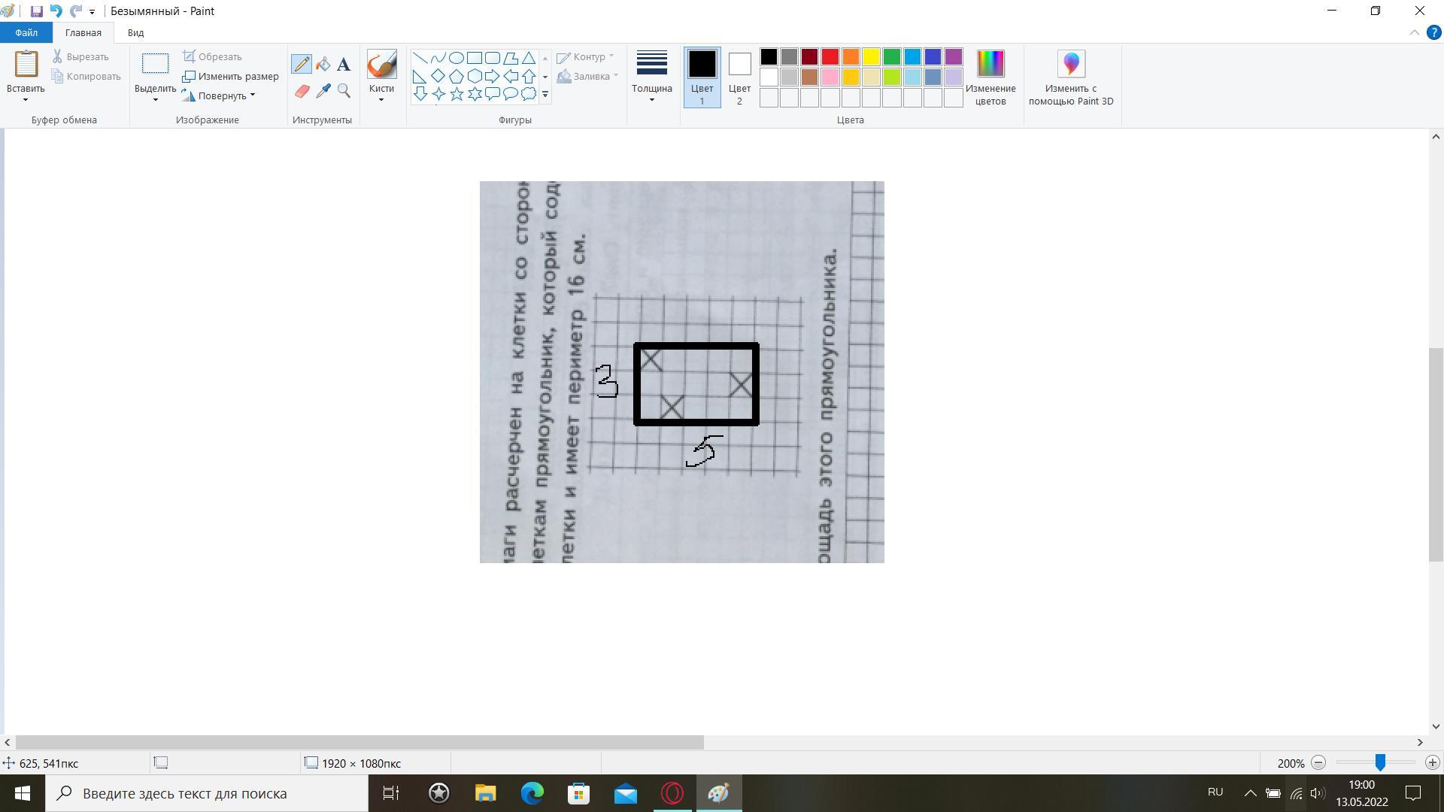This screenshot has height=812, width=1444.
Task: Open the File (Файл) menu
Action: click(26, 33)
